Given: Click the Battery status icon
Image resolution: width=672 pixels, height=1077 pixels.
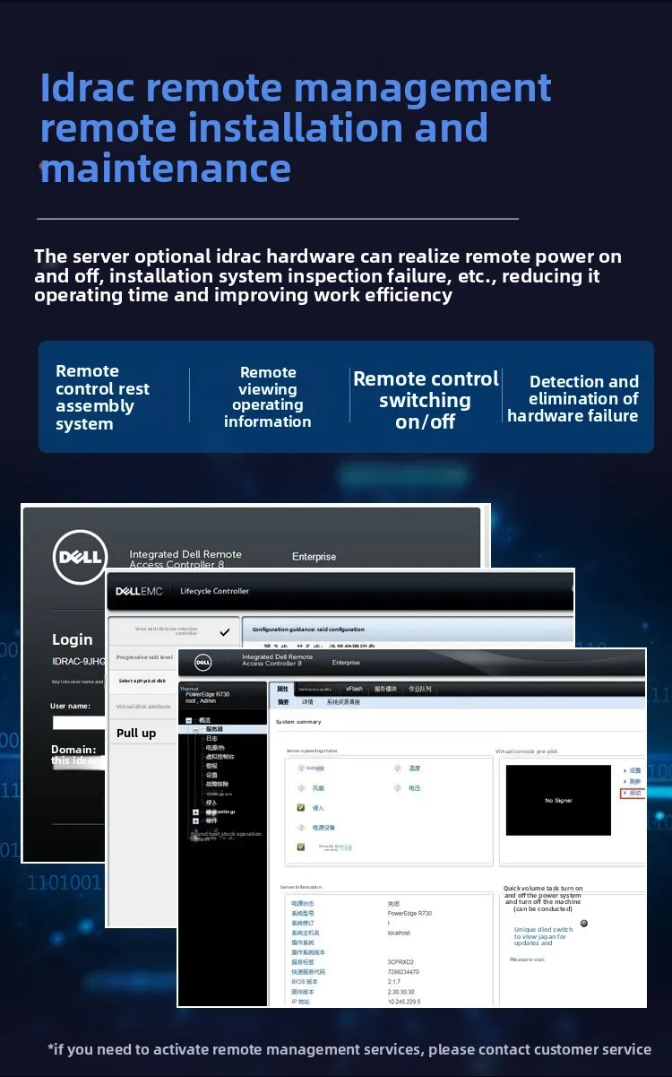Looking at the screenshot, I should pyautogui.click(x=301, y=769).
